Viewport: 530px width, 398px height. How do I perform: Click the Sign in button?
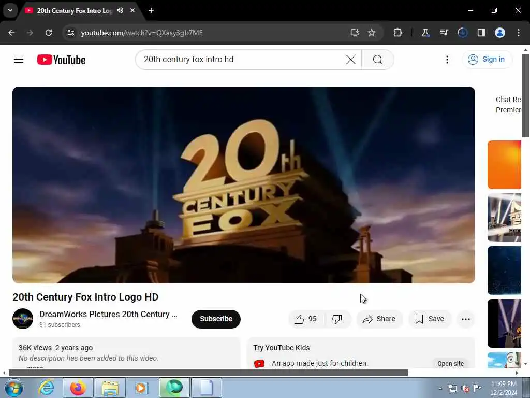tap(487, 60)
